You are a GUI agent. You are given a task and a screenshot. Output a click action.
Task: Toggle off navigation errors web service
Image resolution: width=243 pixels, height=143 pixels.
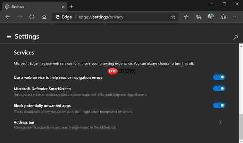coord(219,77)
